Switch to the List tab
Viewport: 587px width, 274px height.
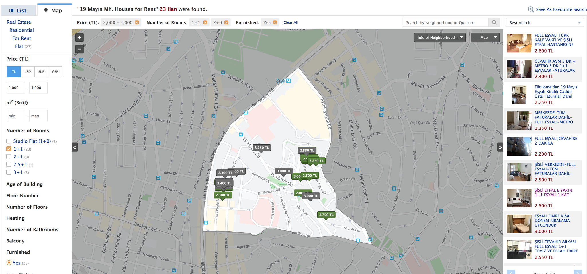(18, 11)
